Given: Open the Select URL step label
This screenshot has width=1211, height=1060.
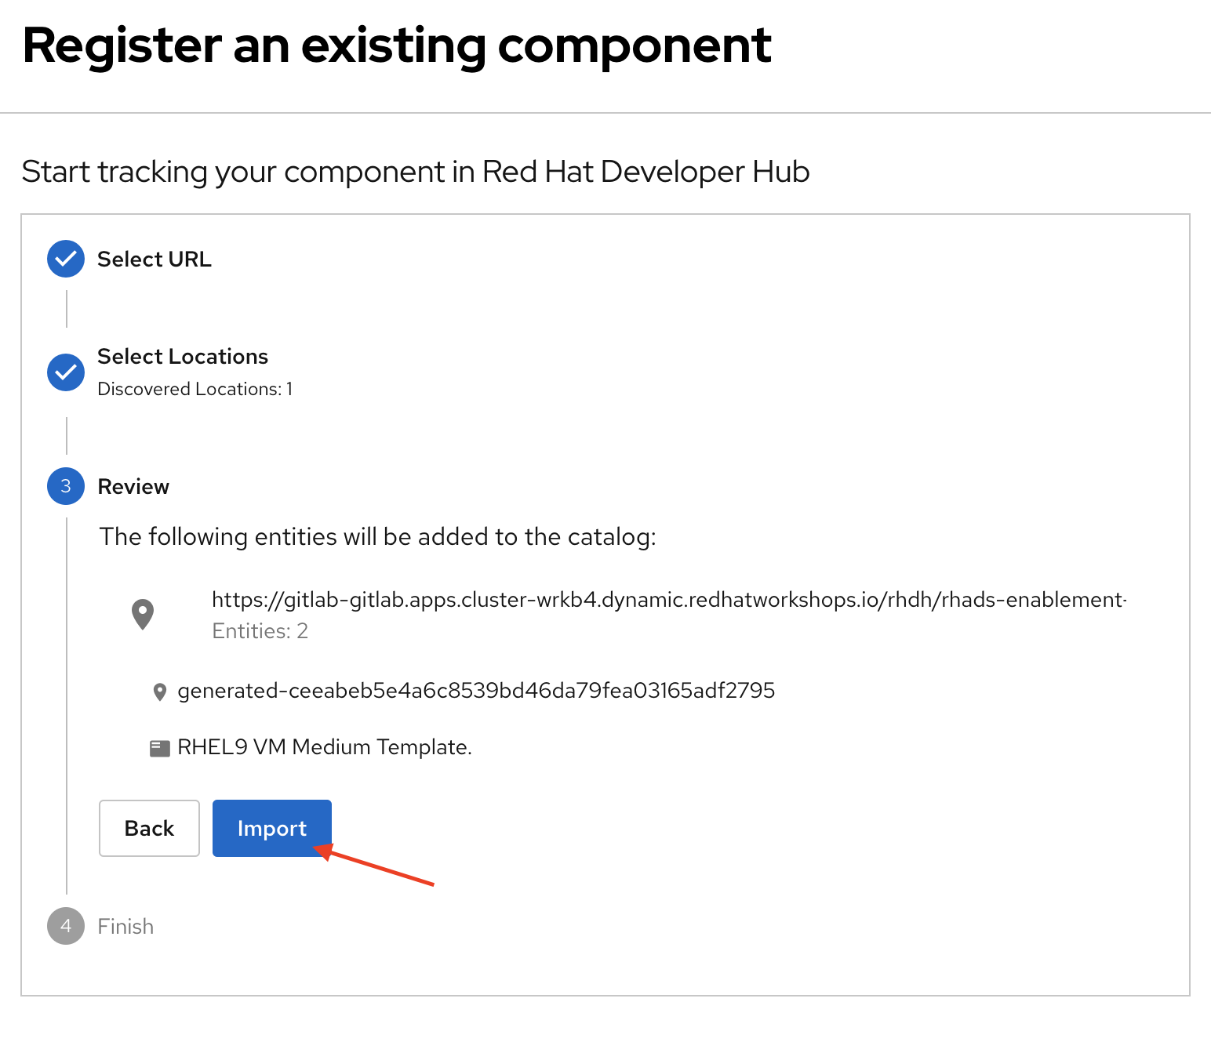Looking at the screenshot, I should 155,259.
